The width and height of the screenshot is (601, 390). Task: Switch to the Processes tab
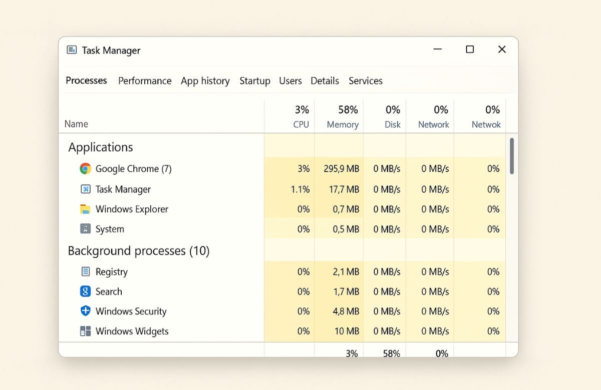pyautogui.click(x=86, y=80)
